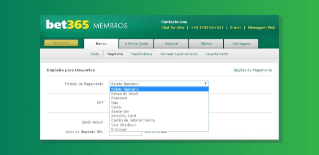The image size is (319, 155).
Task: Select Santander payment option
Action: click(x=159, y=111)
